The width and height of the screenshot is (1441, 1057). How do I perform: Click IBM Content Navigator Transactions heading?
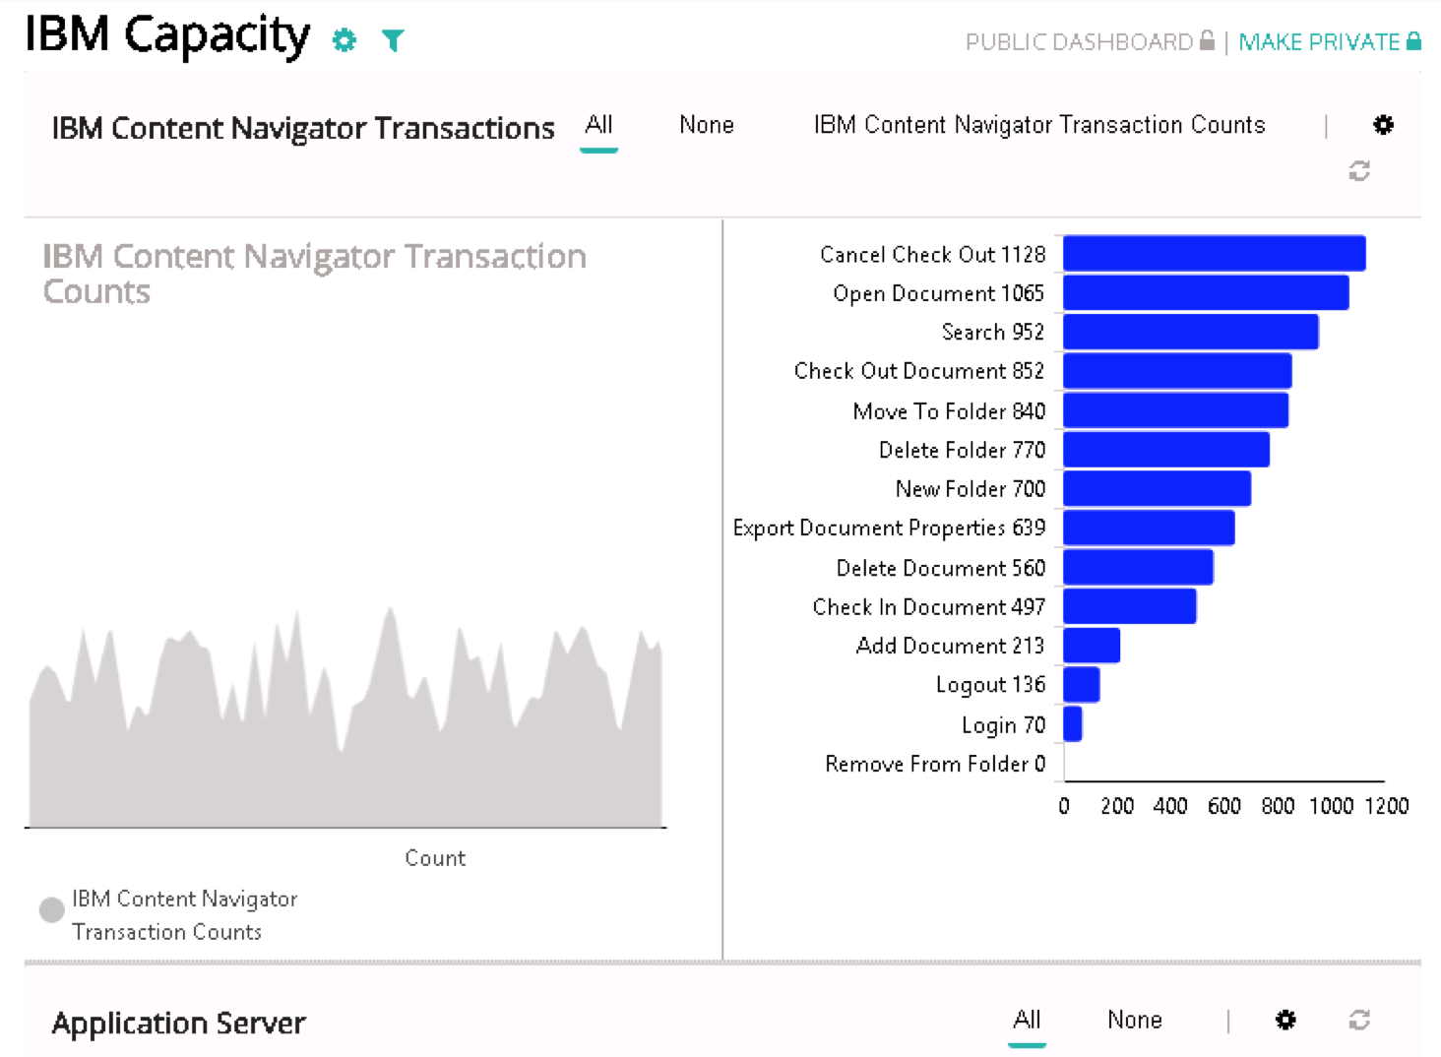click(303, 129)
